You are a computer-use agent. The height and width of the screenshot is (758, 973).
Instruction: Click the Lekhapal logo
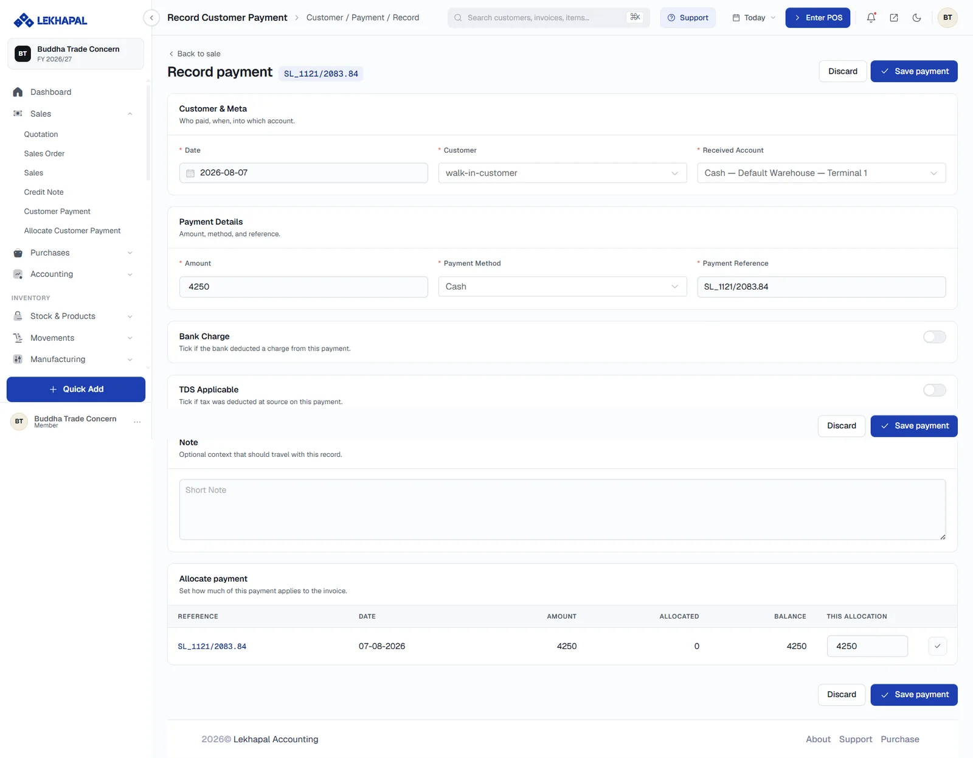coord(50,20)
